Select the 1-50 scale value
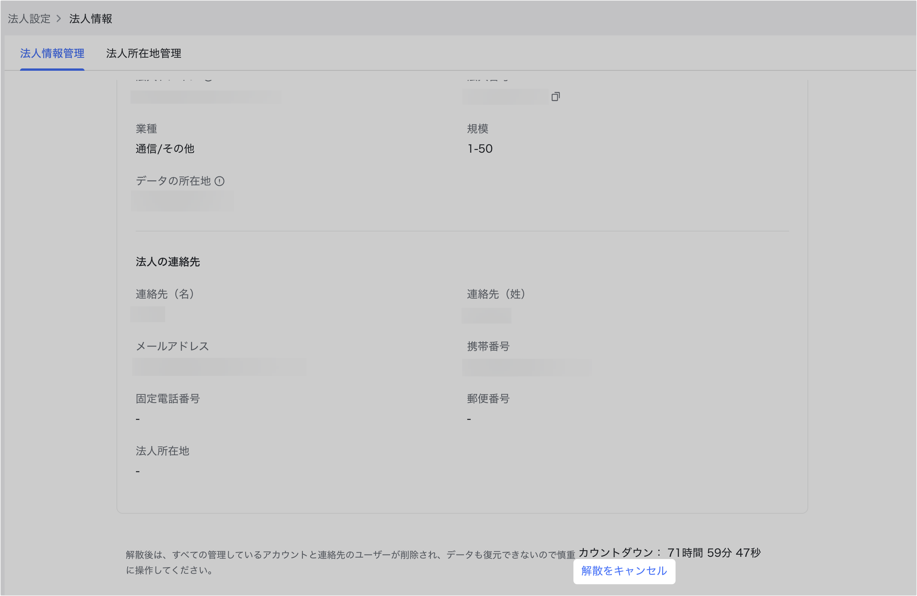The image size is (917, 596). [480, 148]
